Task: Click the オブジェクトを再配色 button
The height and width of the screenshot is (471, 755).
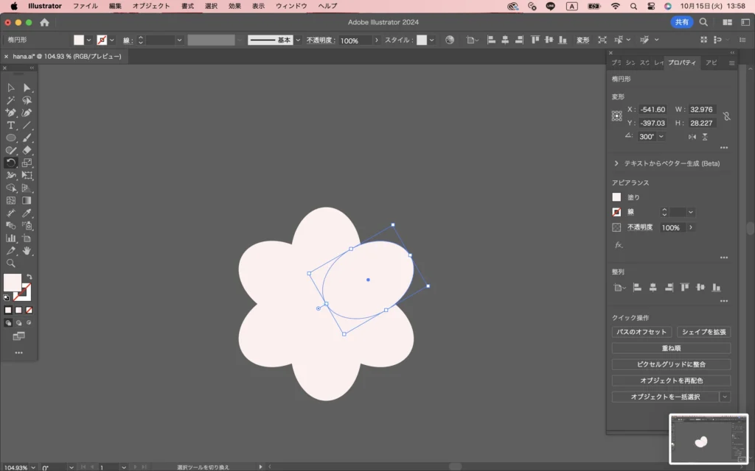Action: (671, 380)
